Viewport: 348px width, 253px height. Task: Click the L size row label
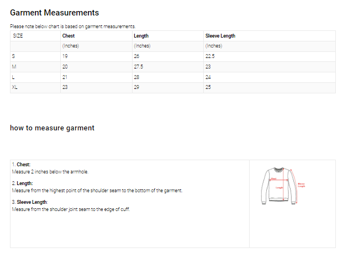click(14, 77)
